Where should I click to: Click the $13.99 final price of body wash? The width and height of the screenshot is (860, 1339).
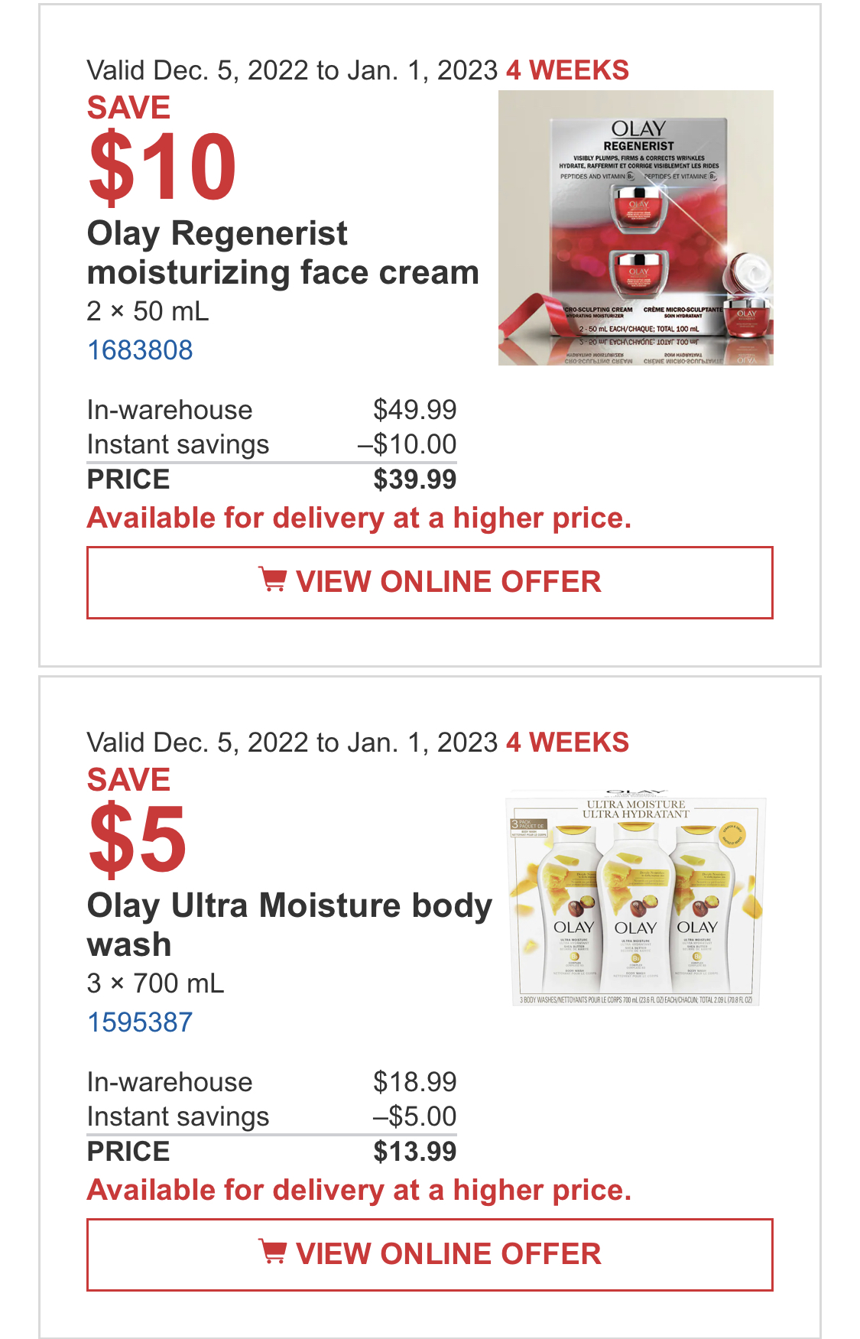pyautogui.click(x=414, y=1152)
